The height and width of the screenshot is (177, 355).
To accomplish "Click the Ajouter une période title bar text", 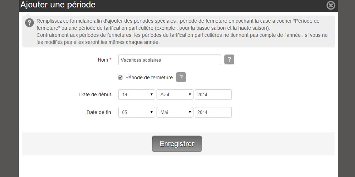I will [58, 5].
